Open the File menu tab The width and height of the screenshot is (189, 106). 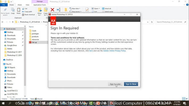click(x=4, y=5)
